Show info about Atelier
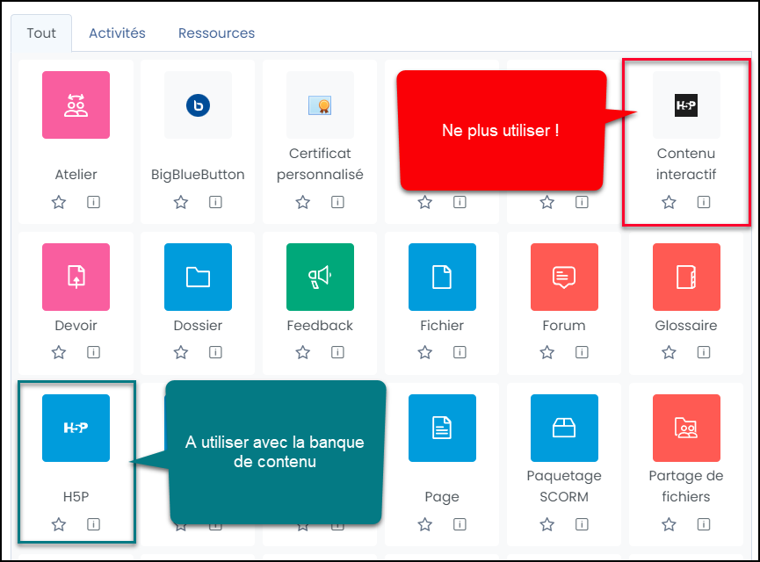This screenshot has height=562, width=760. pos(93,202)
